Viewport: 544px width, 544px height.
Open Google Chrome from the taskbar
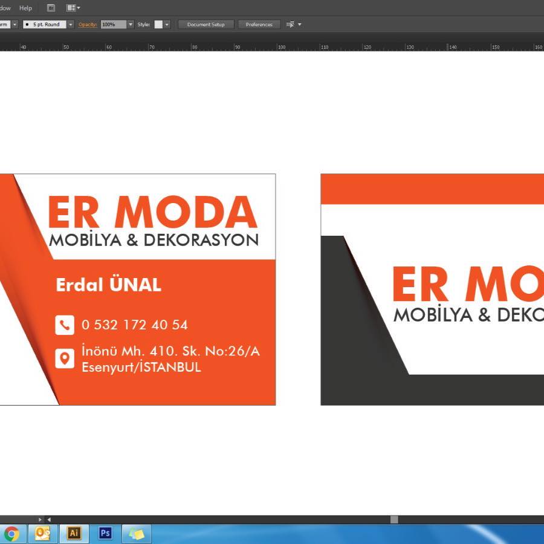(x=11, y=534)
